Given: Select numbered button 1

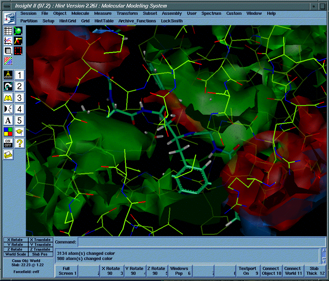Looking at the screenshot, I should 19,75.
